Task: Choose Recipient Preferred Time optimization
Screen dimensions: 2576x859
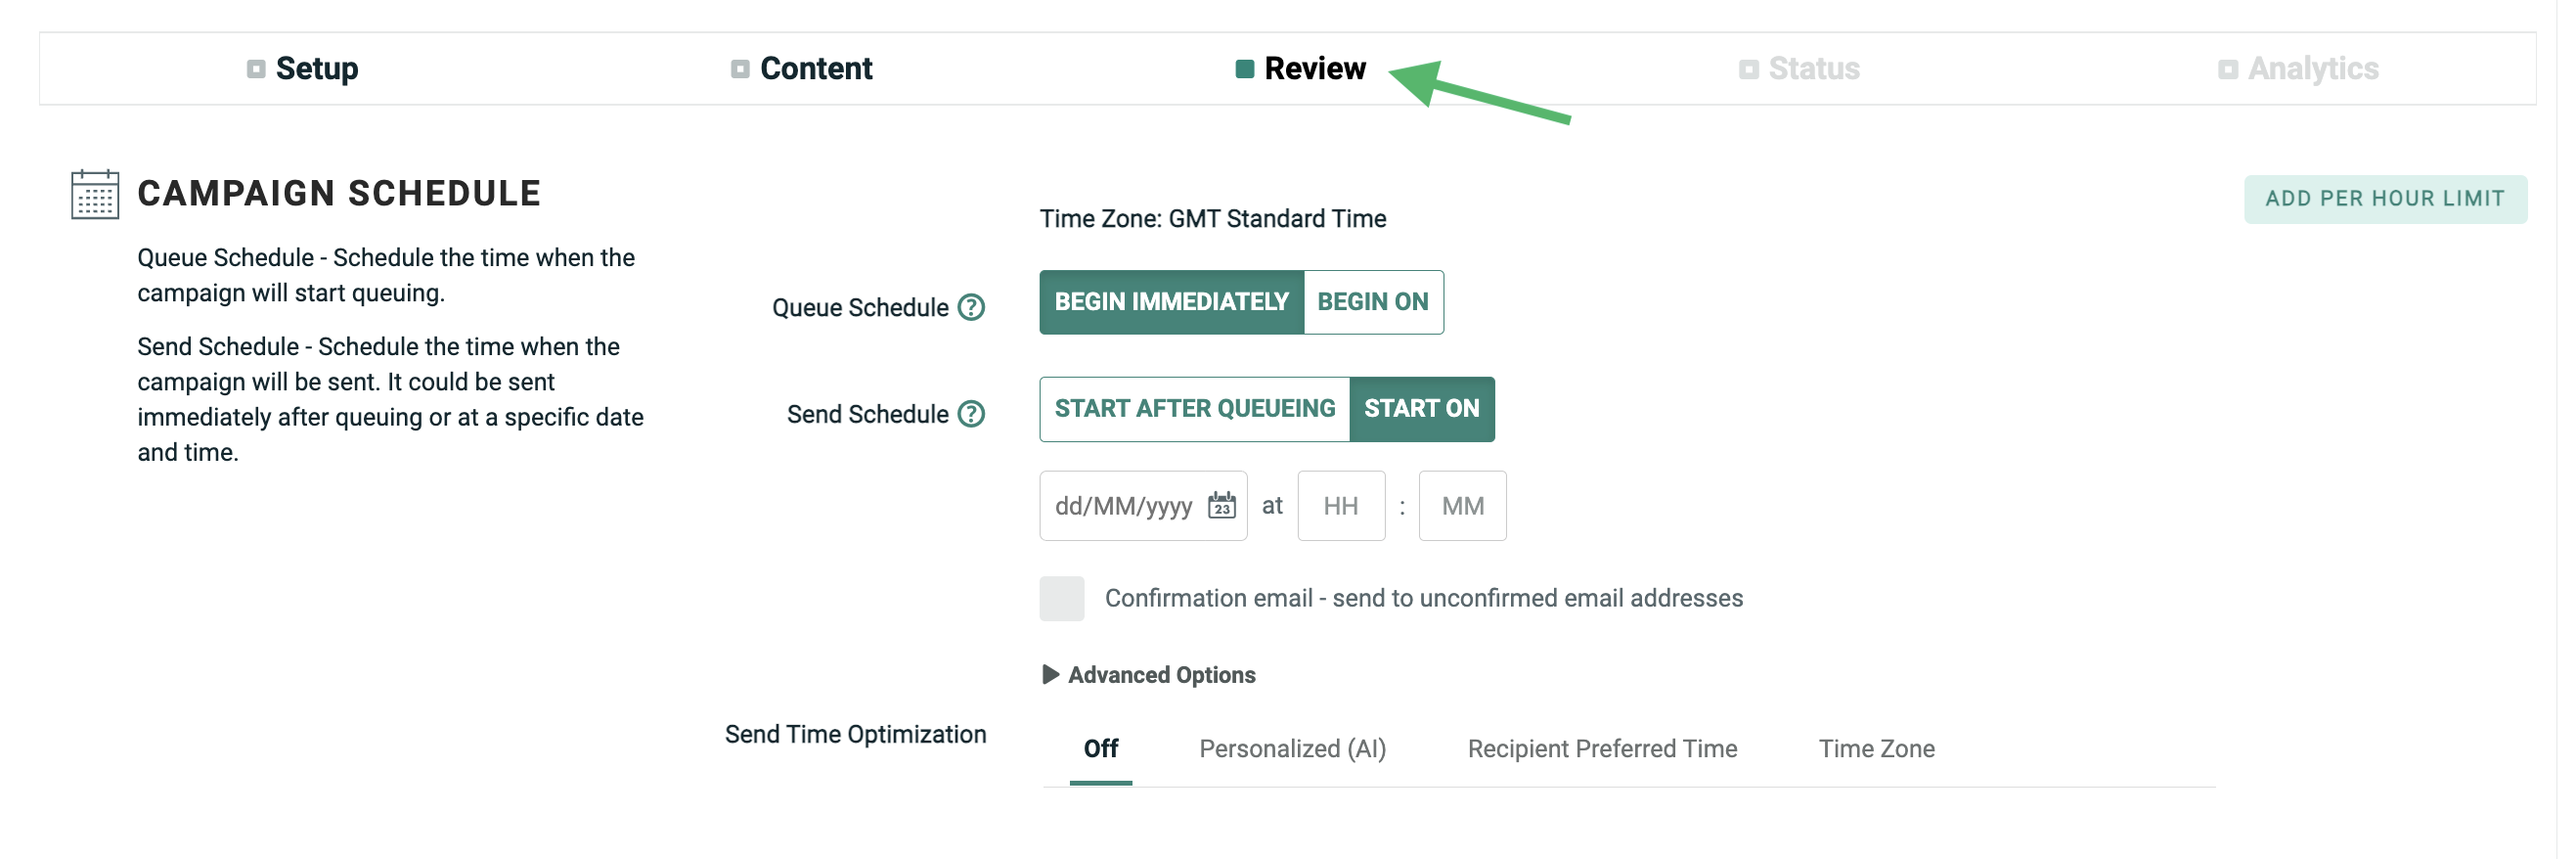Action: point(1602,749)
